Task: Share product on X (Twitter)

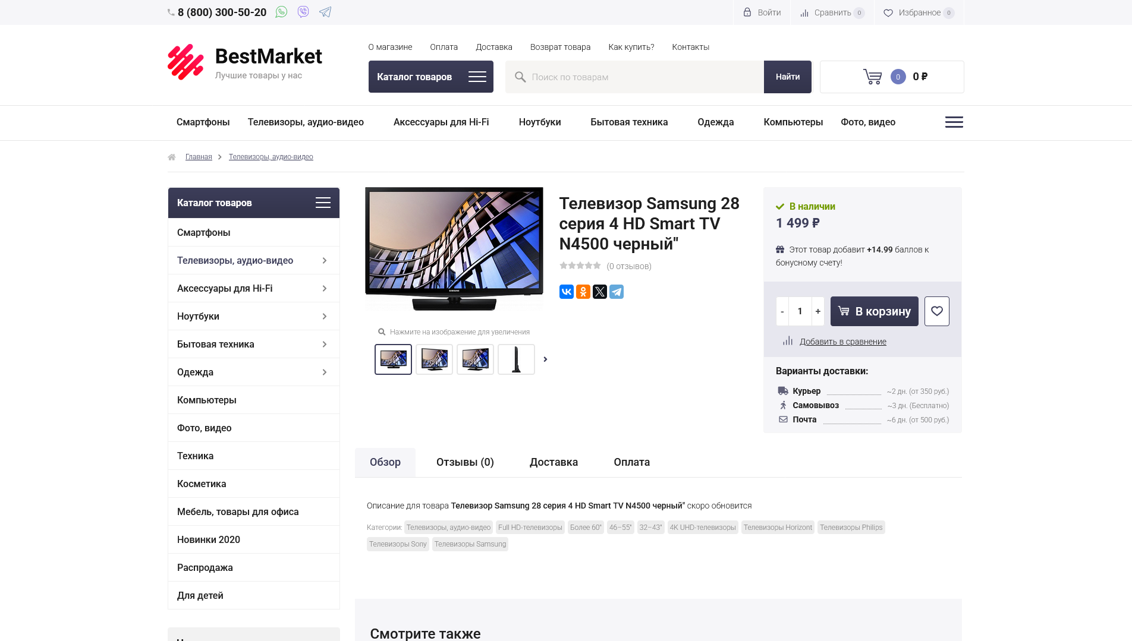Action: pos(600,292)
